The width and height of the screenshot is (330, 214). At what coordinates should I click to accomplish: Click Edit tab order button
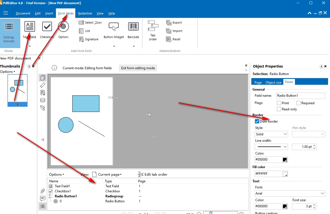tap(153, 175)
